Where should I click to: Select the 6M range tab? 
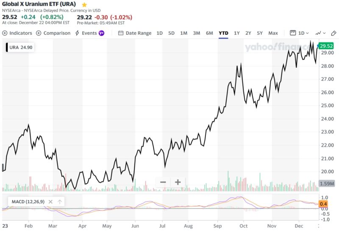[x=209, y=33]
